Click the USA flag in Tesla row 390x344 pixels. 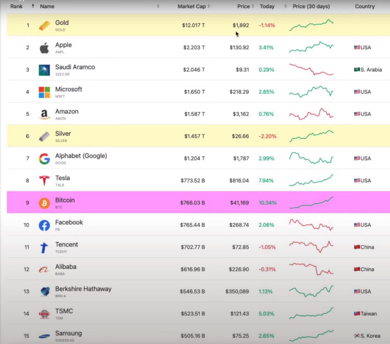click(x=357, y=180)
